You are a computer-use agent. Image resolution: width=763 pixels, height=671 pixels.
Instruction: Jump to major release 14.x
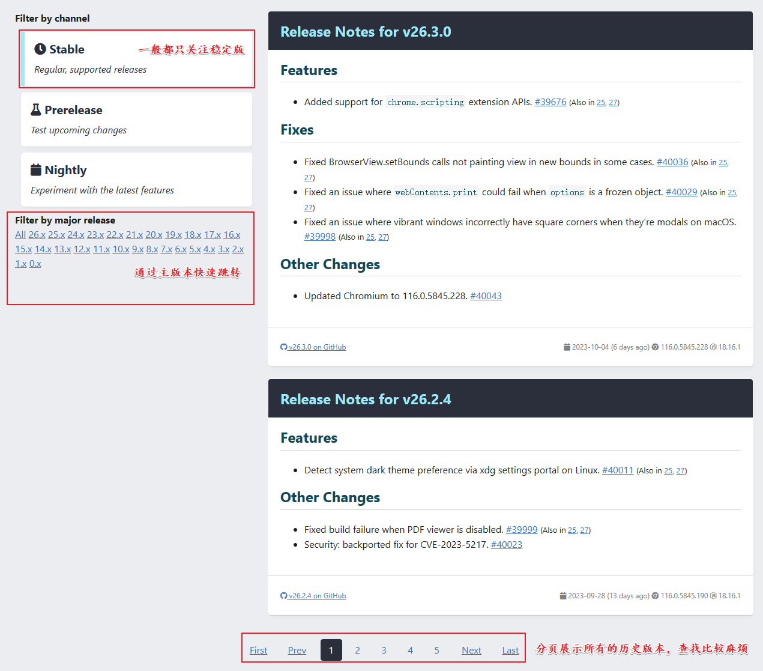click(43, 249)
